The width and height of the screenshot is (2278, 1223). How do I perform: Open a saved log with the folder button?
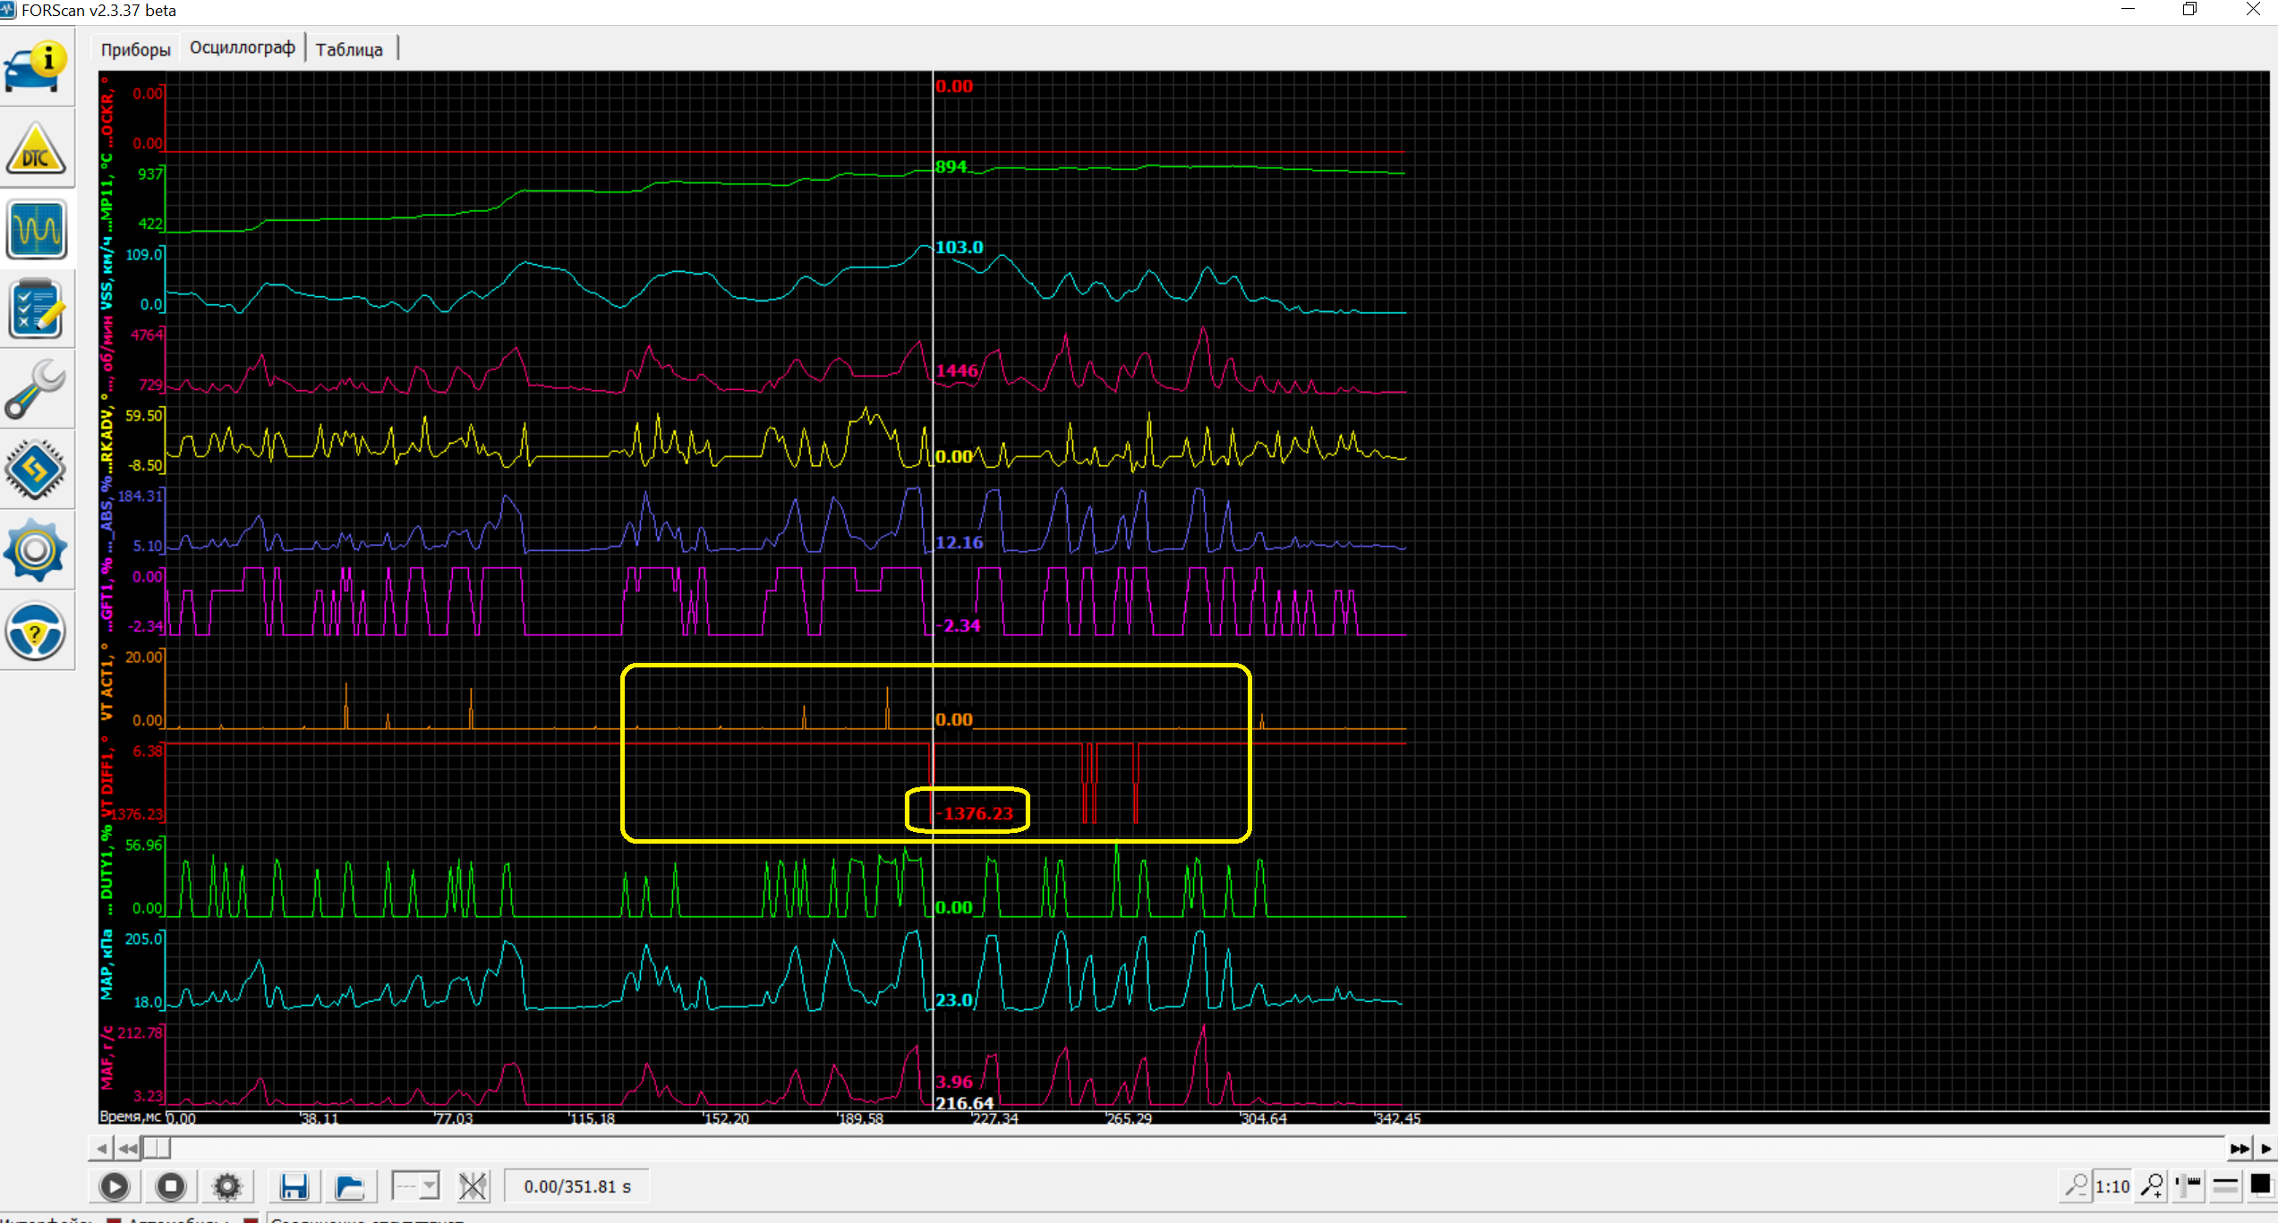pos(349,1186)
